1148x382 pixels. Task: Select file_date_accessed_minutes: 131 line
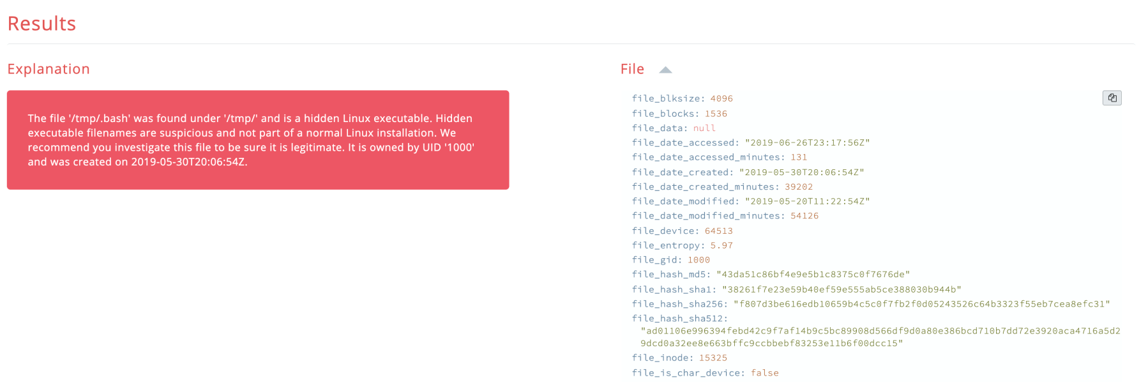[720, 157]
